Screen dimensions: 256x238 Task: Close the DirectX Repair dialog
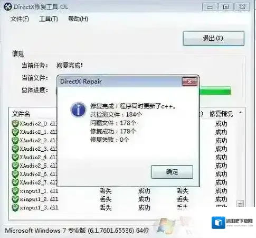[x=189, y=81]
